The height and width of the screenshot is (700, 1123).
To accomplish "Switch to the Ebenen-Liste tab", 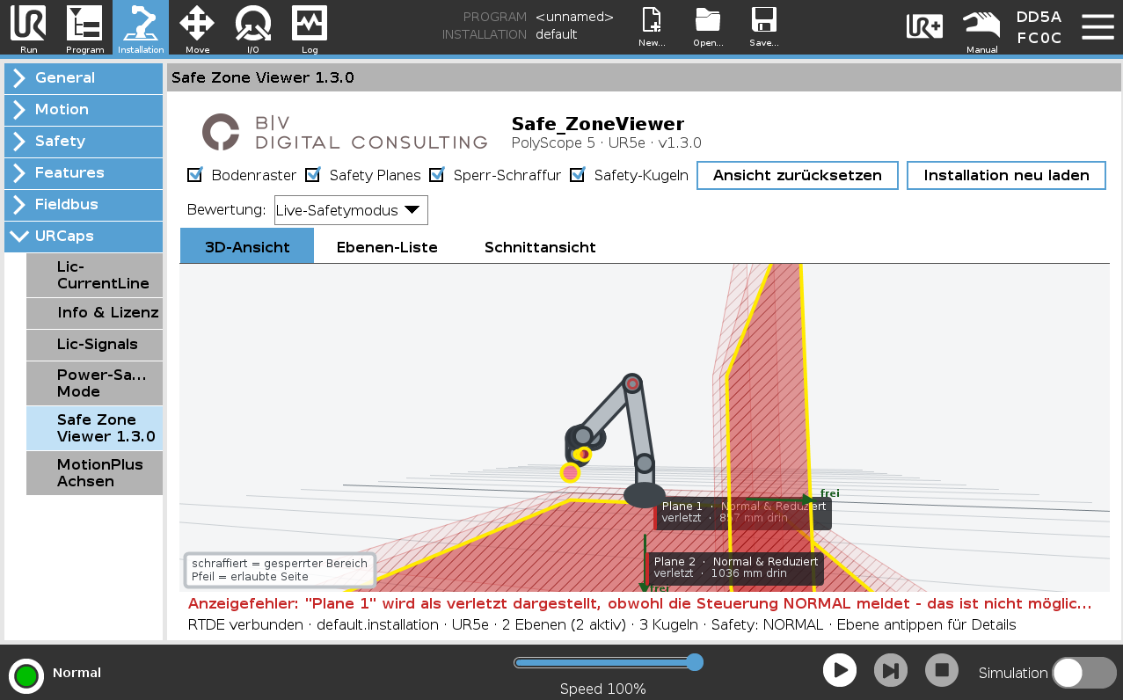I will tap(387, 247).
